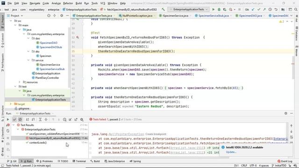Image resolution: width=299 pixels, height=168 pixels.
Task: Collapse the Test Results node
Action: tap(14, 125)
